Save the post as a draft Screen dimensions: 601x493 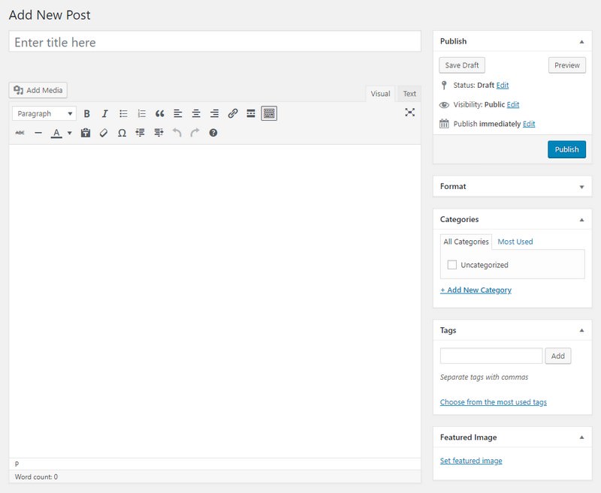(461, 65)
